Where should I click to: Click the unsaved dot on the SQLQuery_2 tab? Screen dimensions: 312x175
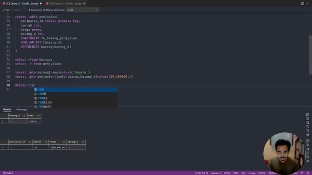click(84, 3)
